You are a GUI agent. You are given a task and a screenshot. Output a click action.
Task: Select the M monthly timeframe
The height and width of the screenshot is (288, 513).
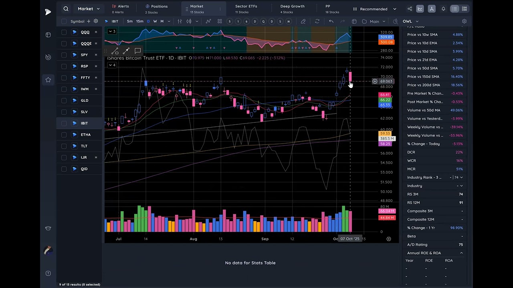click(162, 21)
